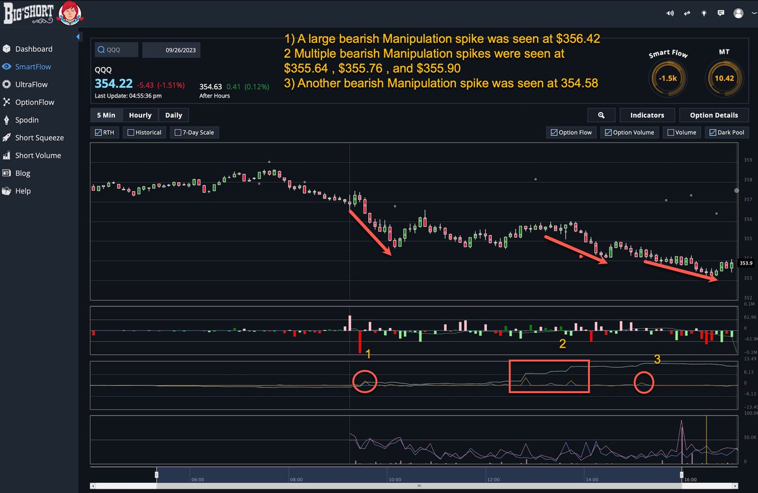The width and height of the screenshot is (758, 493).
Task: Click the Help icon in sidebar
Action: pyautogui.click(x=7, y=190)
